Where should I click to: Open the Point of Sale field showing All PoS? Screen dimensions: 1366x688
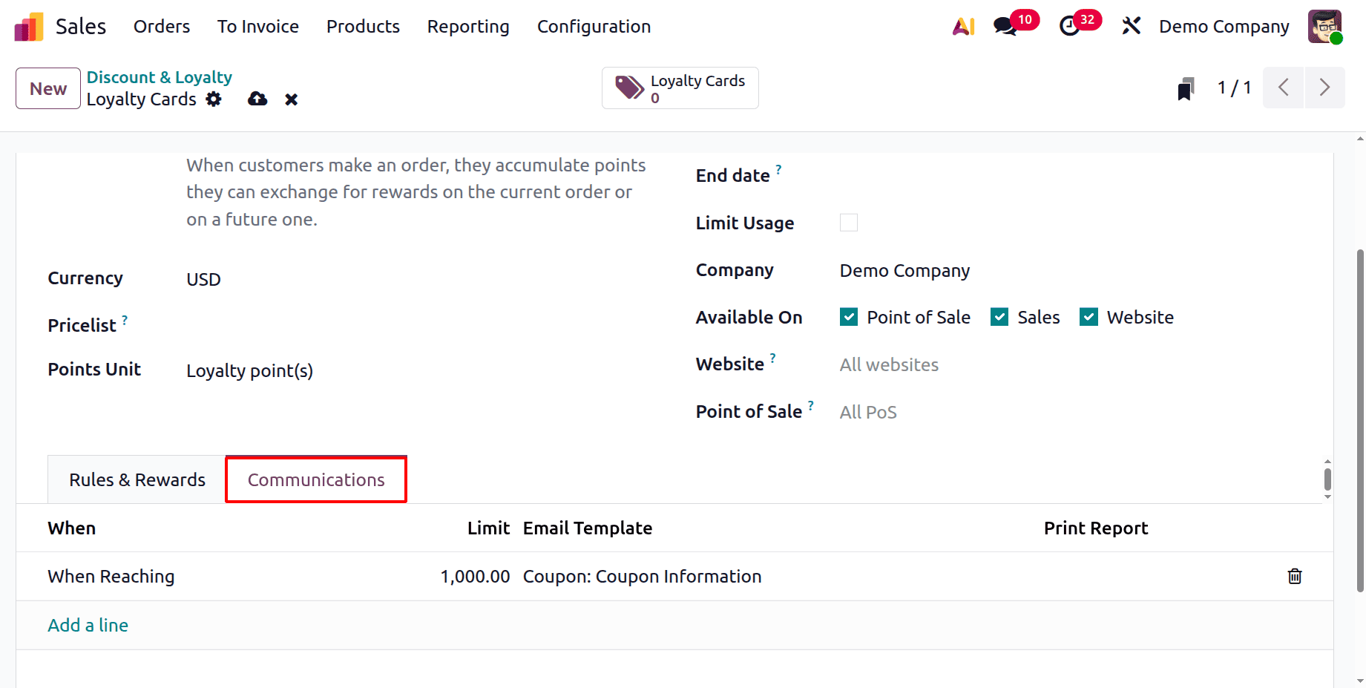point(868,412)
